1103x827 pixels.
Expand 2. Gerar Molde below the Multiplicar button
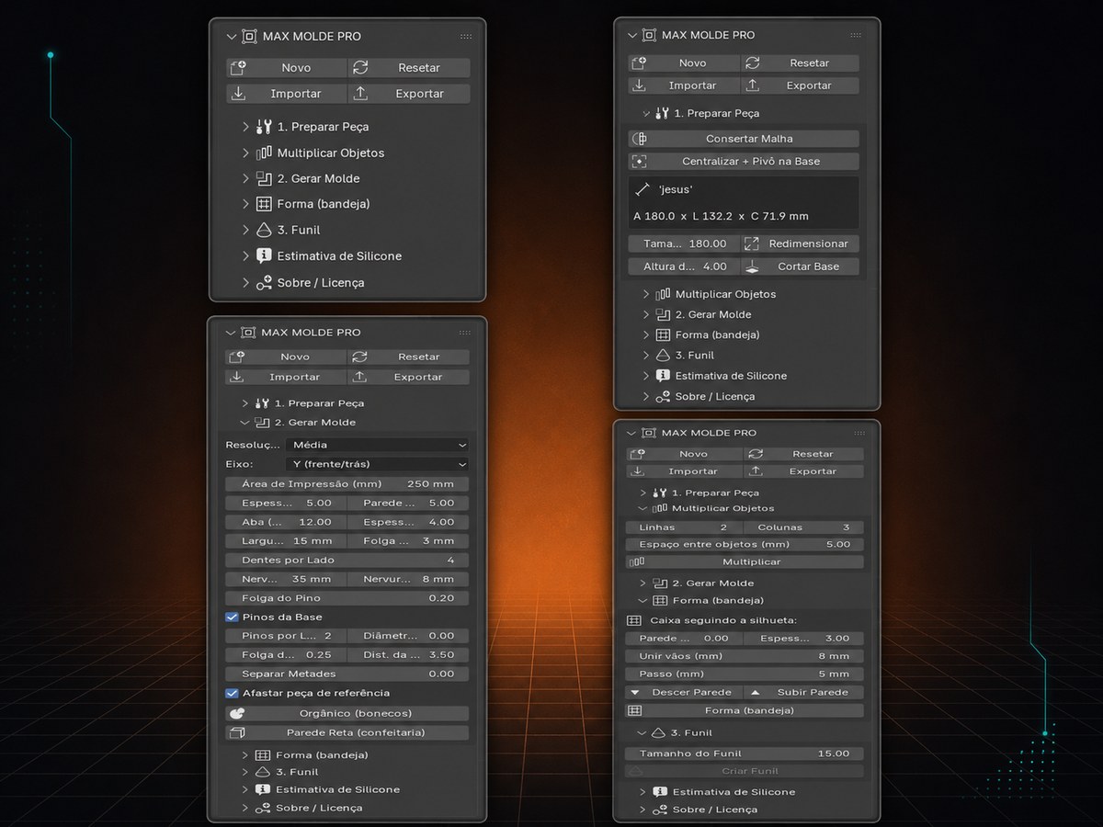(x=642, y=583)
